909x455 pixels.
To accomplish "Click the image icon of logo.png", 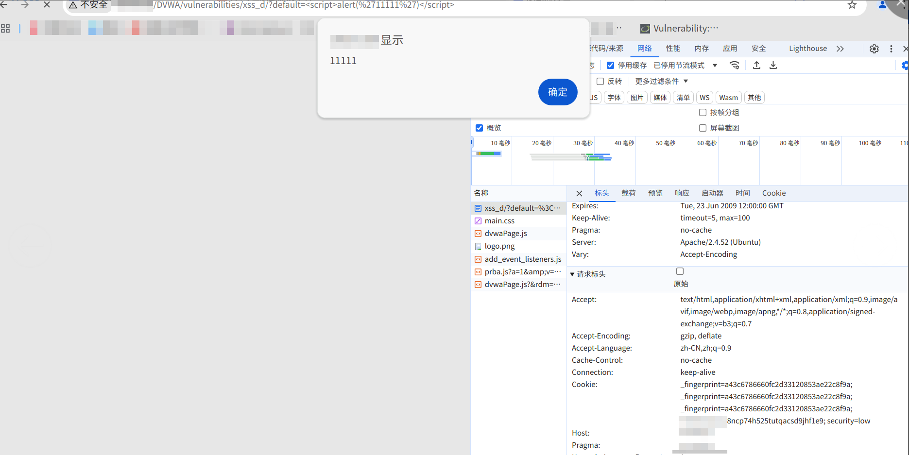I will tap(478, 246).
